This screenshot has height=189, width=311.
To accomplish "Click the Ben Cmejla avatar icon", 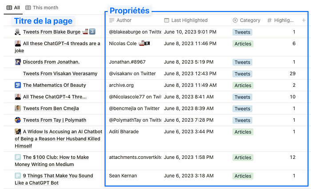I will coord(18,108).
